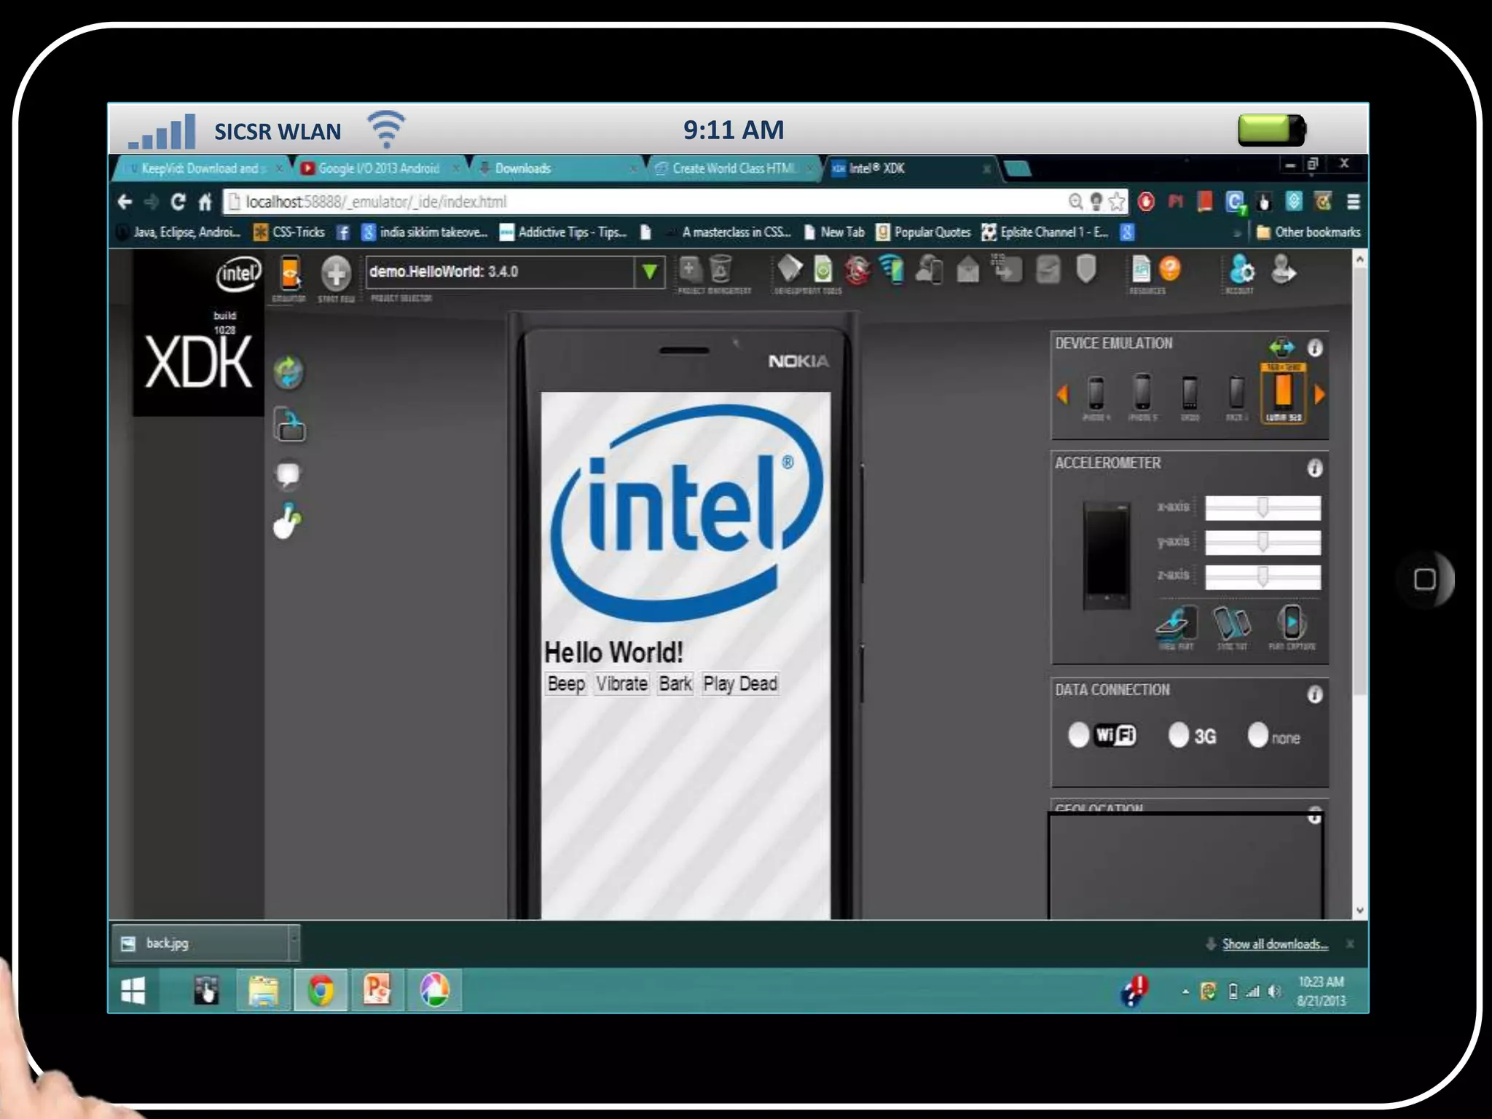Screen dimensions: 1492x1119
Task: Click the orange help question mark icon
Action: click(x=1169, y=270)
